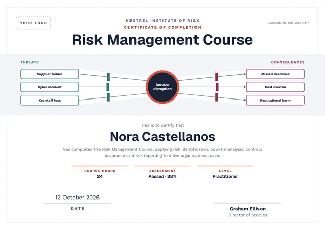Image resolution: width=325 pixels, height=230 pixels.
Task: Select the Cyber incident threat box
Action: 50,87
